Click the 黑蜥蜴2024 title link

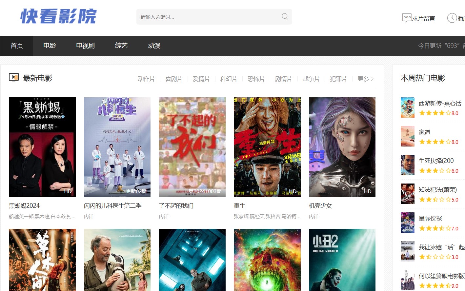pyautogui.click(x=24, y=205)
